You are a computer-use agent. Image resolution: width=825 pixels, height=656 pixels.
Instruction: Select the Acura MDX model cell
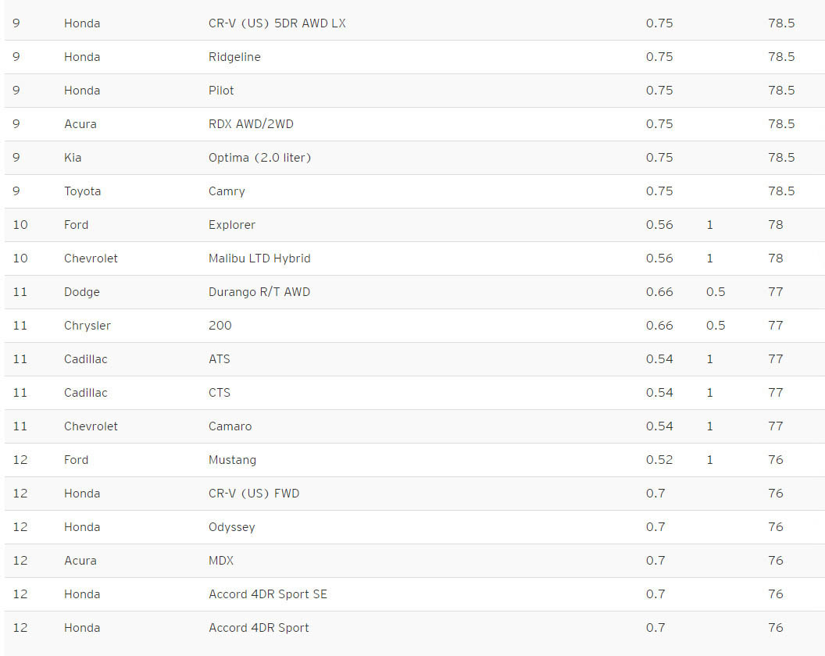(x=221, y=561)
